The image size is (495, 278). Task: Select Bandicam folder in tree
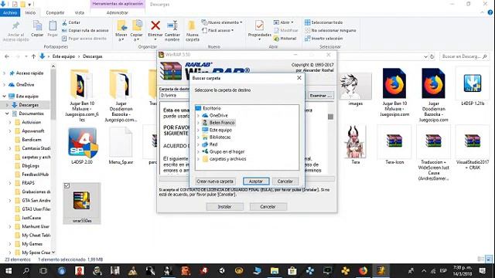[31, 140]
